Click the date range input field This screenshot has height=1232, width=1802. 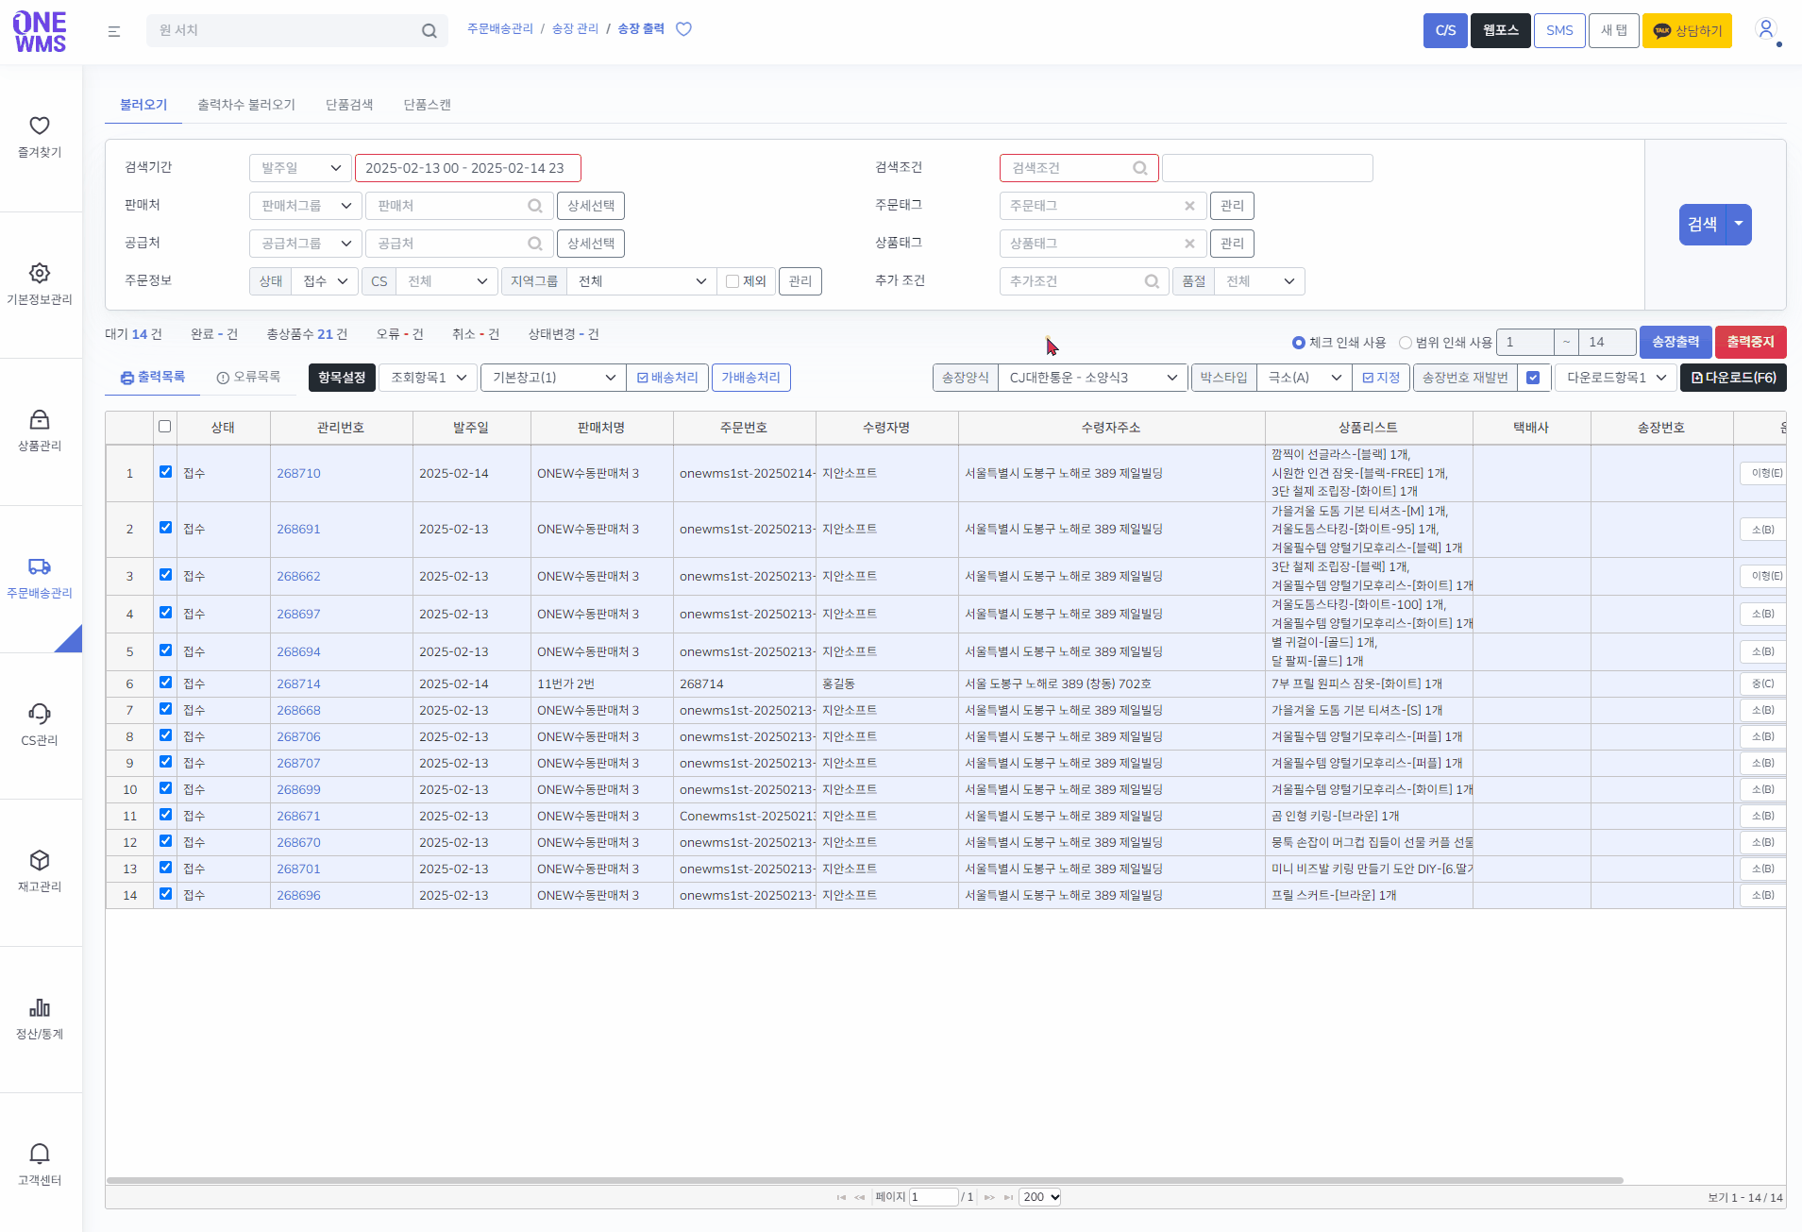click(x=467, y=168)
